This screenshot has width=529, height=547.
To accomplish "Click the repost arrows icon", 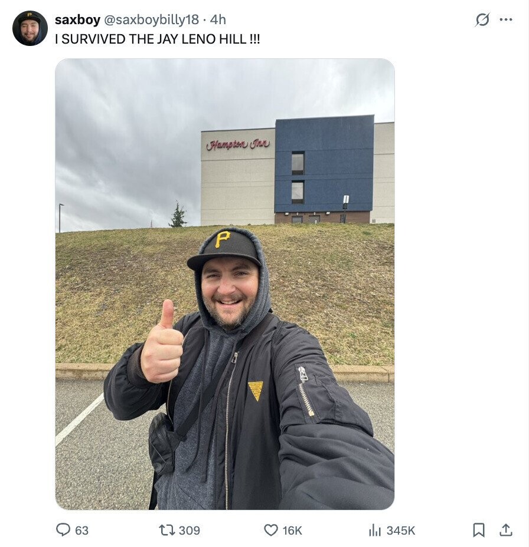I will point(166,530).
